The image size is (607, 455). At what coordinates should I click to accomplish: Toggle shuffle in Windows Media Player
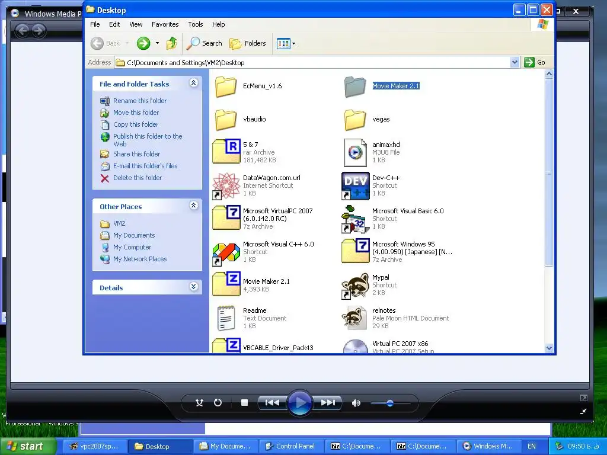[199, 403]
